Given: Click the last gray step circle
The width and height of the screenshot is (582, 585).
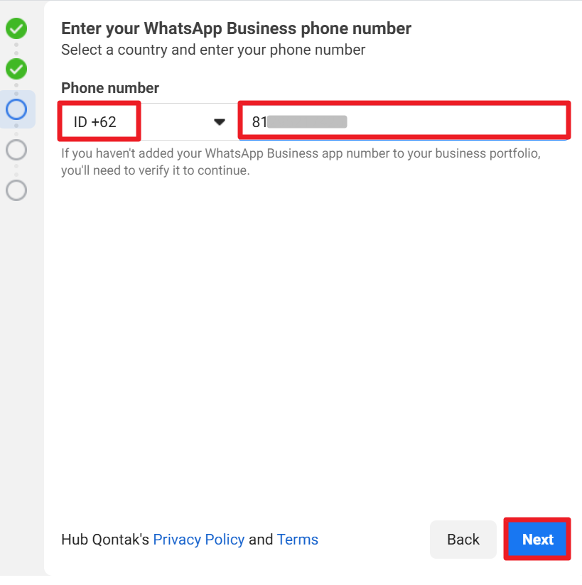Looking at the screenshot, I should click(16, 190).
